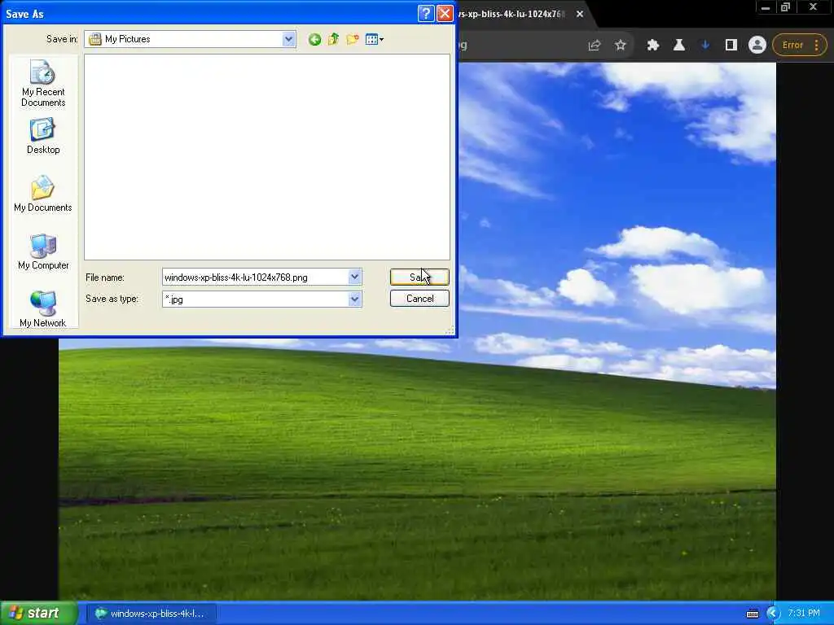Open the Extensions puzzle icon
Image resolution: width=834 pixels, height=625 pixels.
click(652, 46)
